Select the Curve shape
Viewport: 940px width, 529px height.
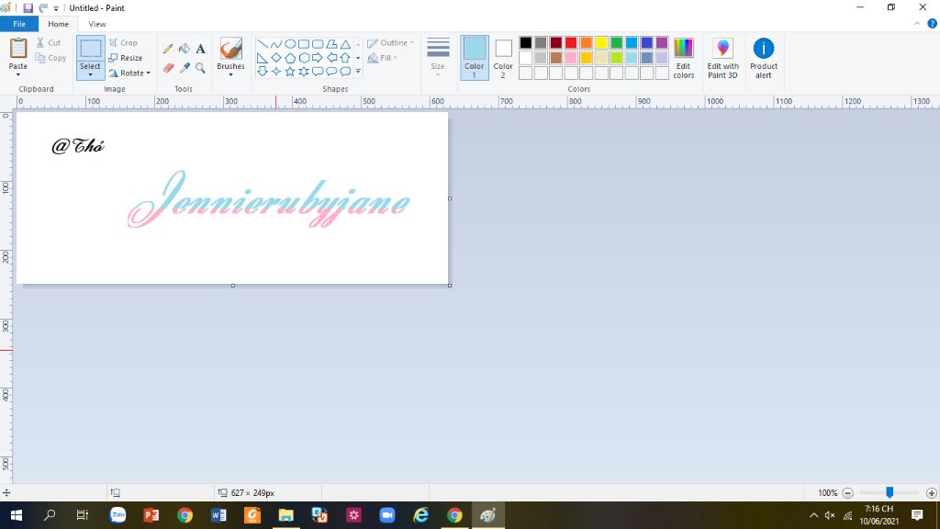(x=276, y=44)
